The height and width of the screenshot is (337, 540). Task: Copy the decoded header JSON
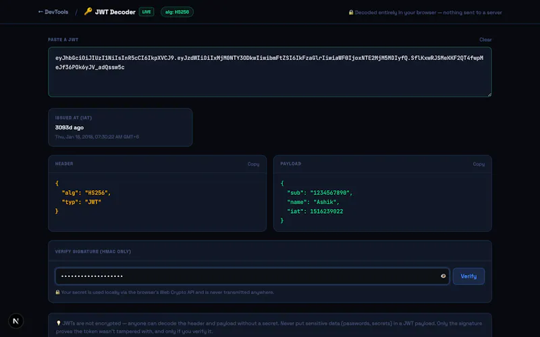253,164
